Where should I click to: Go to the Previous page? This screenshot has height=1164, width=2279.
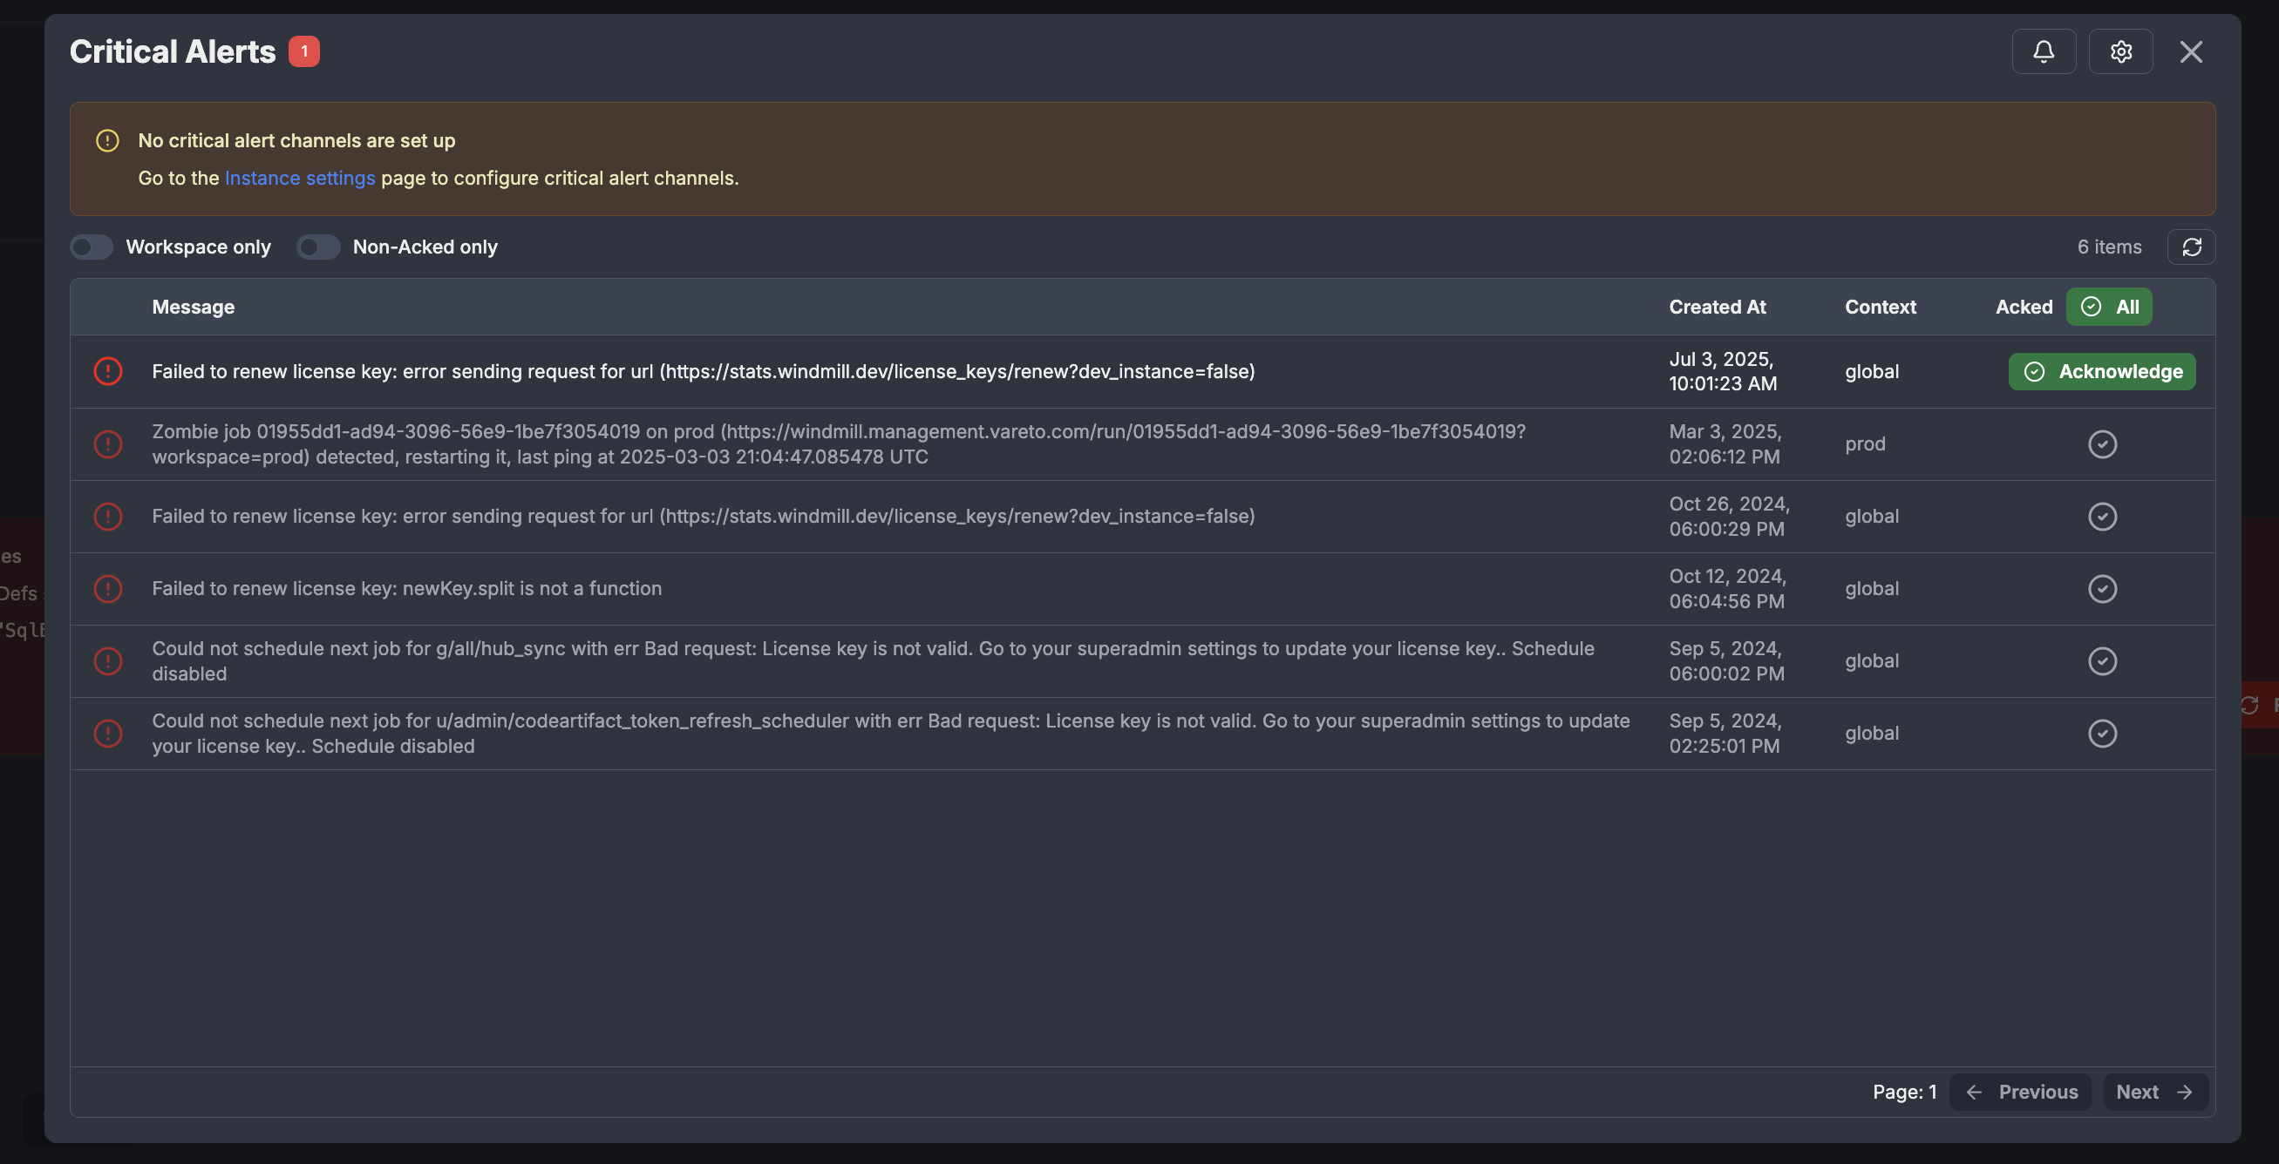(x=2020, y=1093)
